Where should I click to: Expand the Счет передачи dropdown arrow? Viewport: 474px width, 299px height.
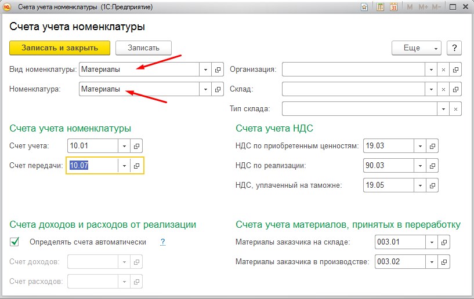tap(124, 166)
